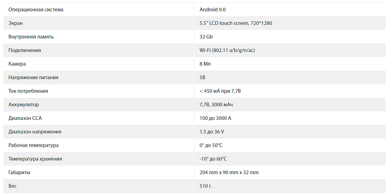
Task: Select the "100 до 3000 А" value
Action: (215, 118)
